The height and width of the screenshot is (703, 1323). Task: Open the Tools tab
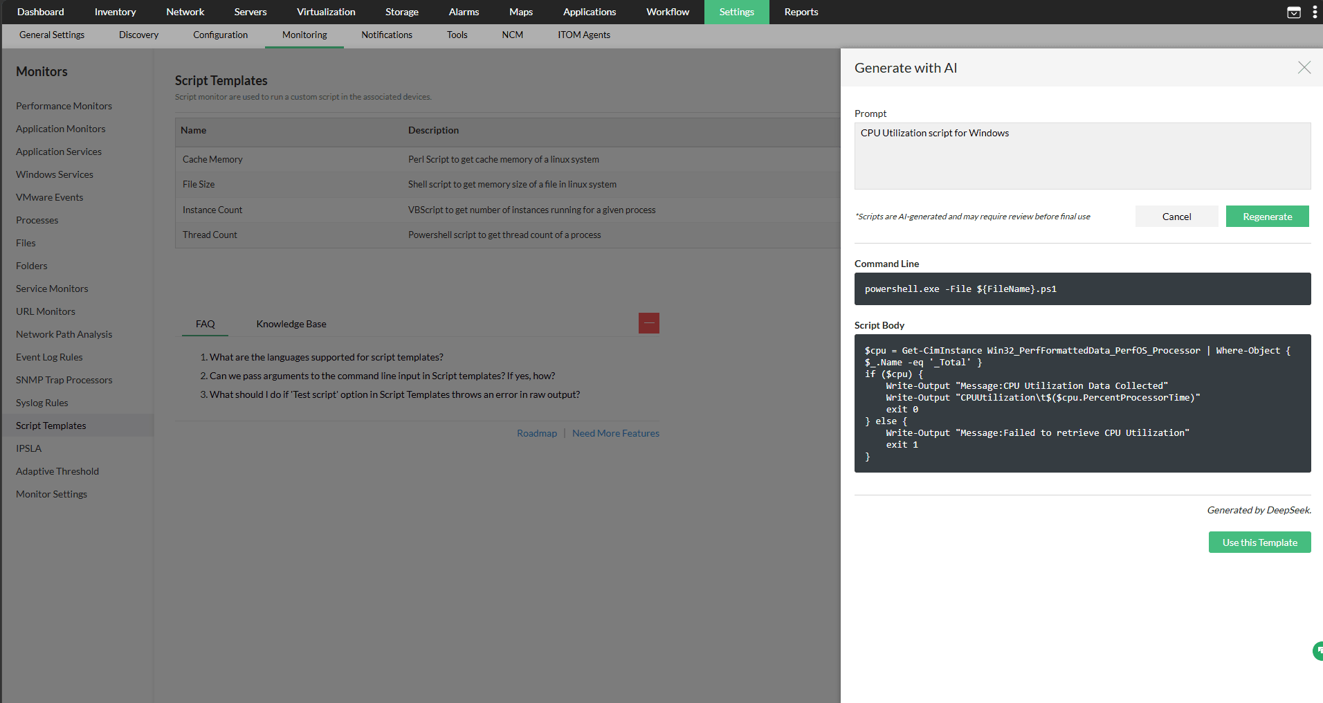point(457,35)
